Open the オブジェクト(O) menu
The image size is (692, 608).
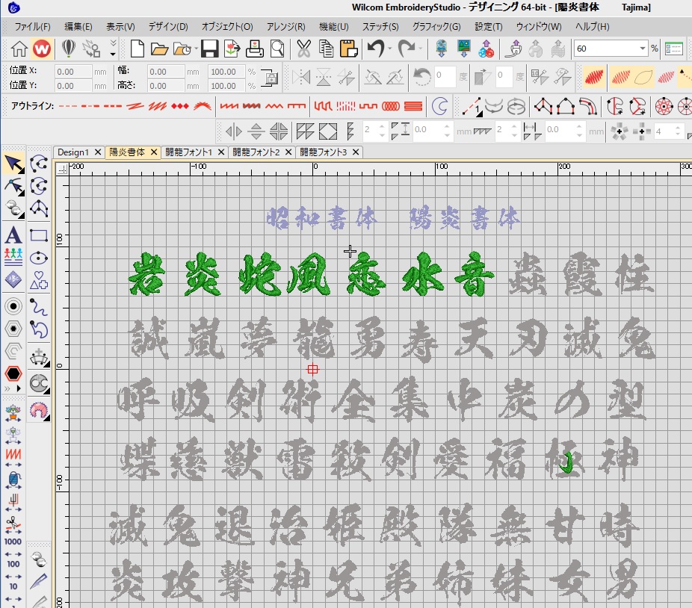coord(227,26)
